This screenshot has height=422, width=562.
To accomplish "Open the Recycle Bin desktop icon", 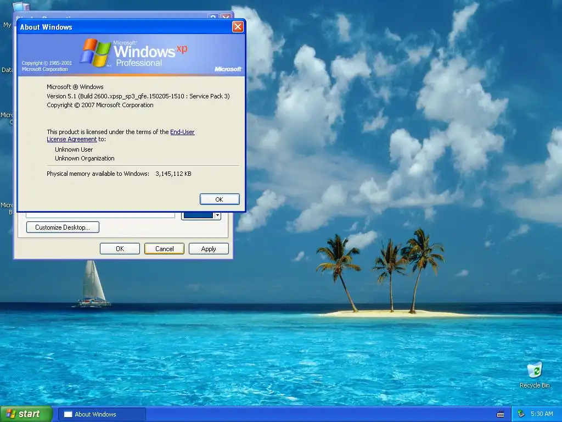I will click(535, 375).
